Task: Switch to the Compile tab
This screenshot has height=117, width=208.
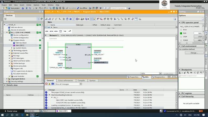Action: pos(81,81)
